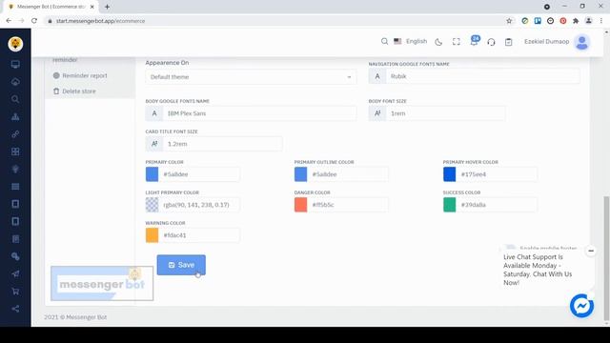
Task: Open the shopping cart icon in sidebar
Action: click(x=15, y=292)
